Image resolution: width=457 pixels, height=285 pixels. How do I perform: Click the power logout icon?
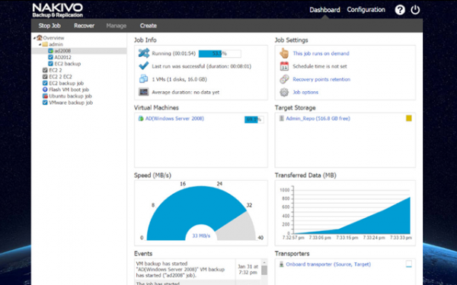[415, 10]
